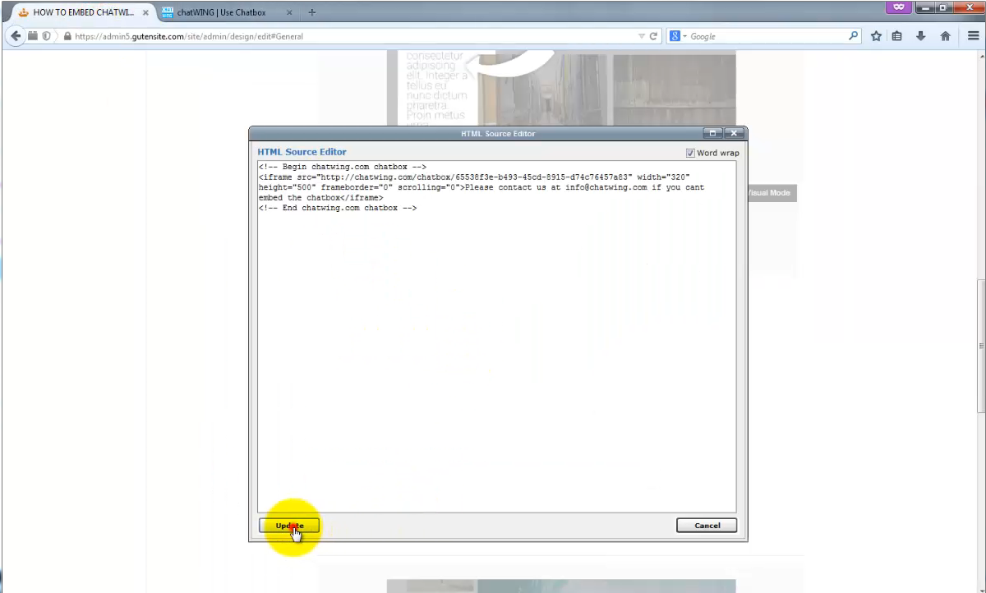Close the HTML Source Editor dialog

coord(734,133)
